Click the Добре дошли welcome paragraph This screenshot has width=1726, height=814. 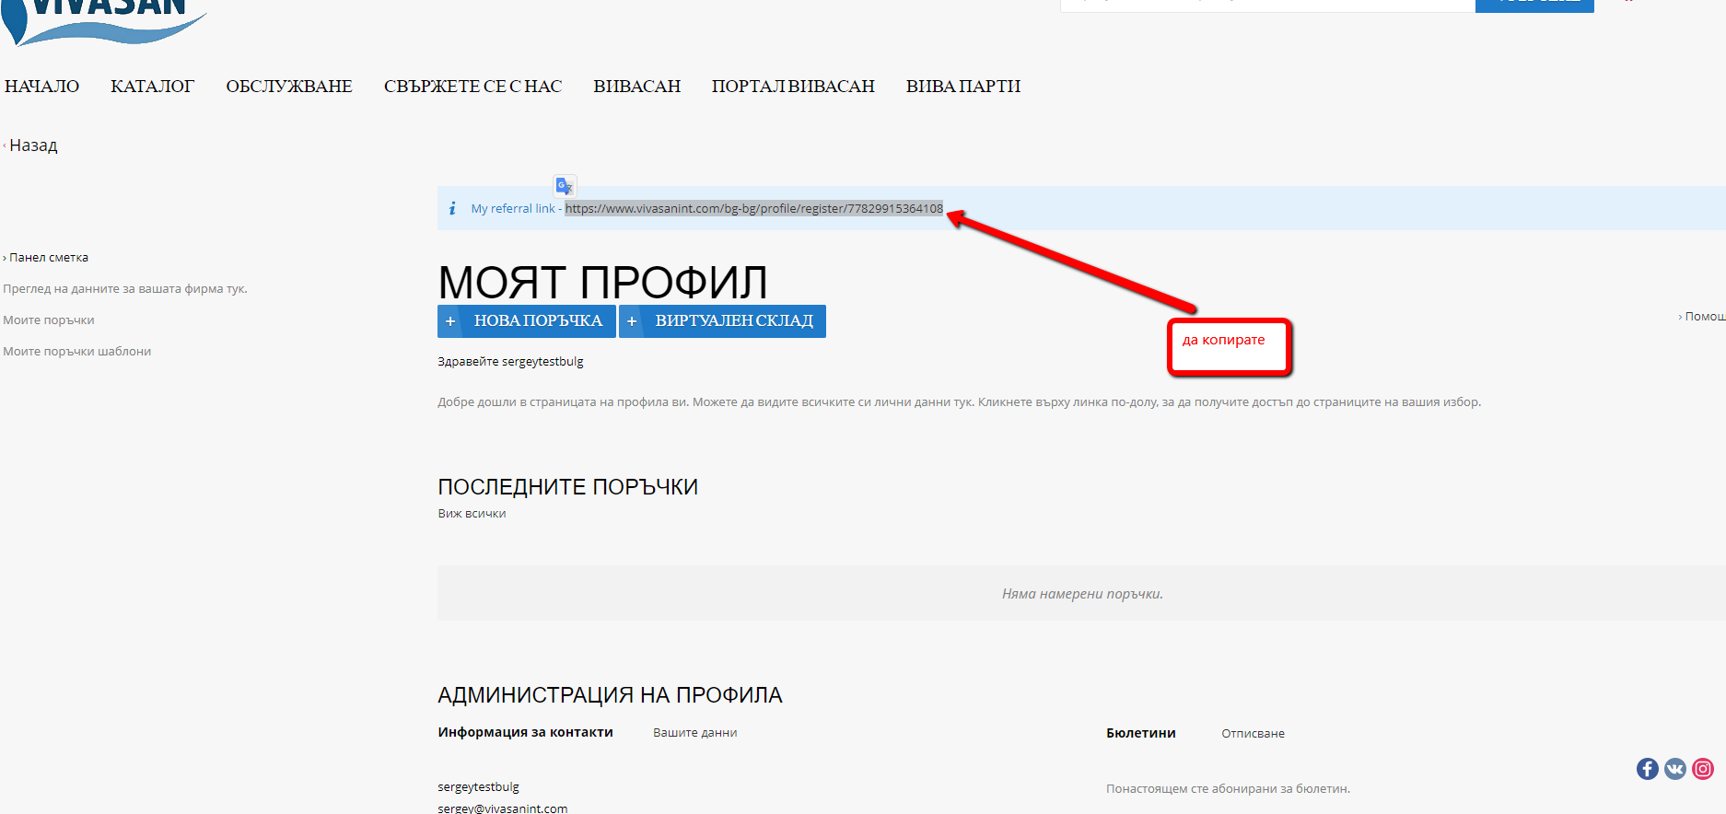pyautogui.click(x=960, y=402)
